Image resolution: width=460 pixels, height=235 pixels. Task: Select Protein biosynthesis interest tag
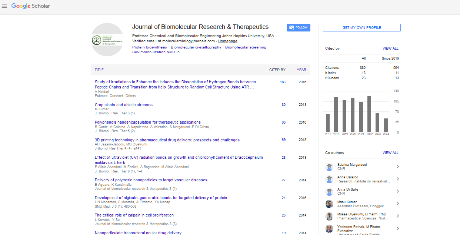click(149, 47)
